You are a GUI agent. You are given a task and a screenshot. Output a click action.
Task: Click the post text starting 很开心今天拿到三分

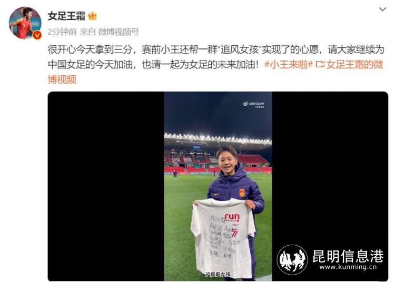pos(215,57)
